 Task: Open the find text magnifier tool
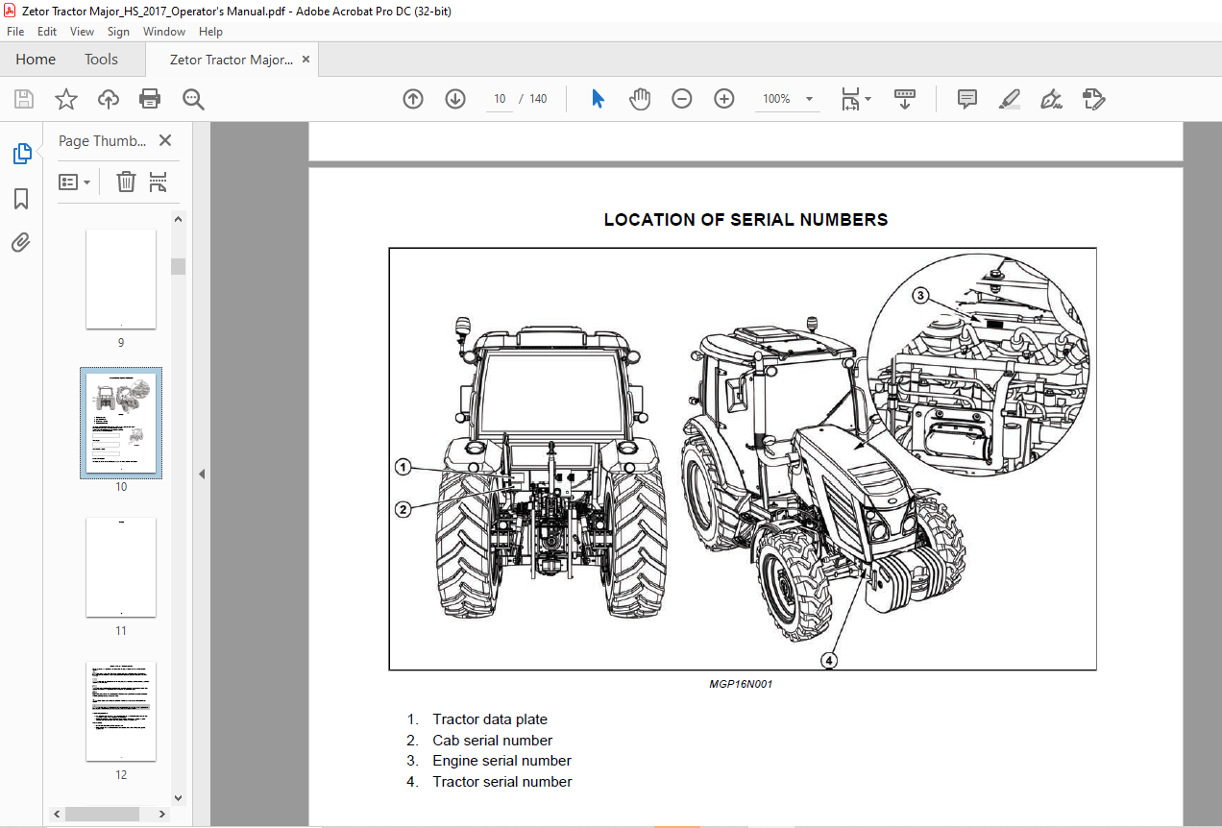click(193, 99)
